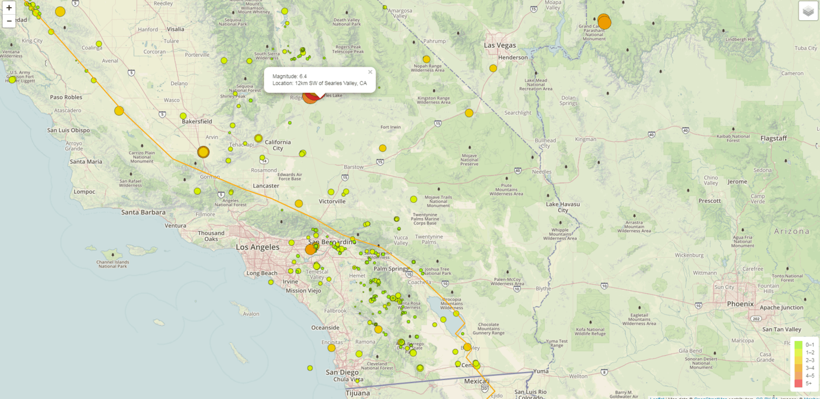Expand the map layers control
Viewport: 820px width, 399px height.
tap(808, 11)
